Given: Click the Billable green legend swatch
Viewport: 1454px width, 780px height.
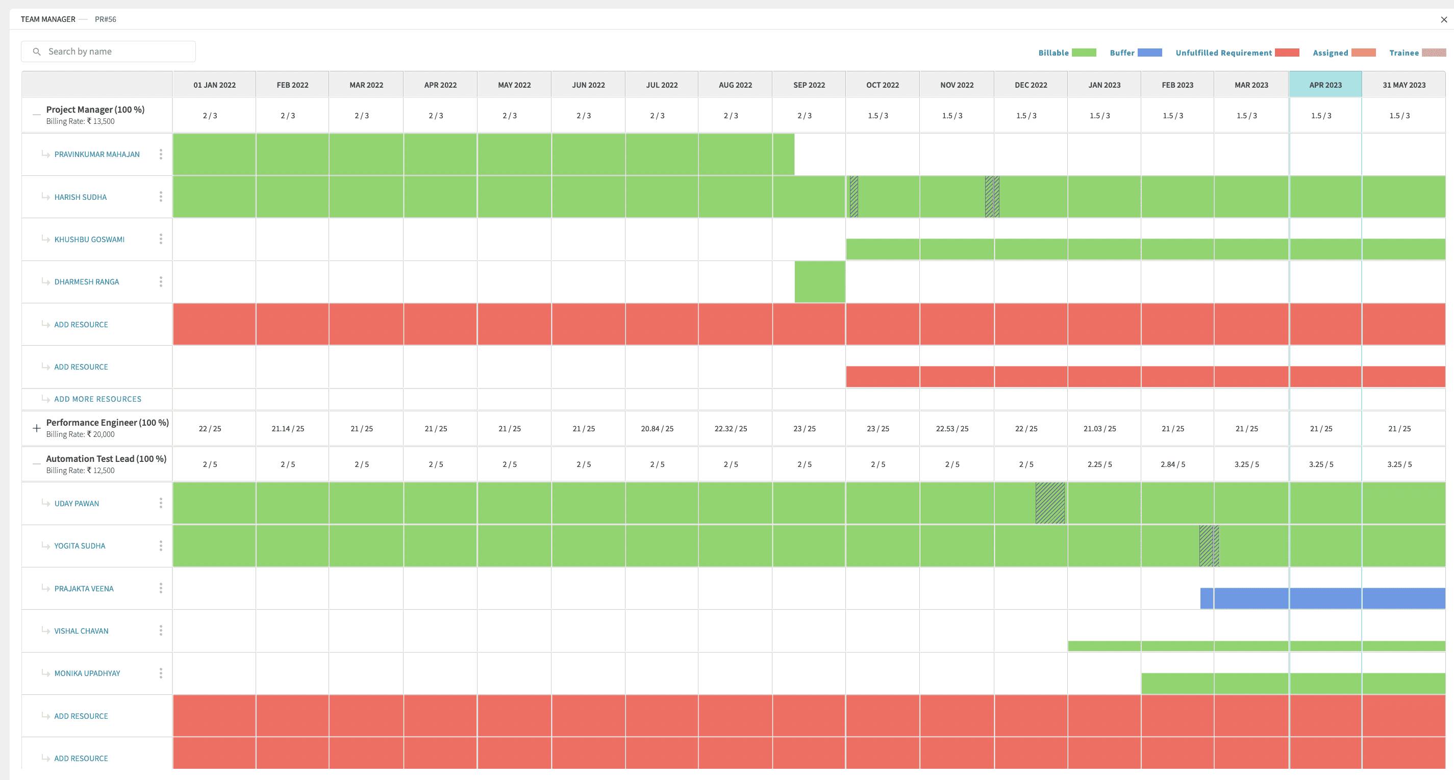Looking at the screenshot, I should [1084, 53].
